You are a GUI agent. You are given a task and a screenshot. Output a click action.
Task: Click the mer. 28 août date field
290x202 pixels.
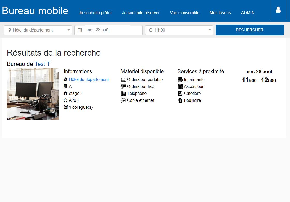(x=109, y=30)
